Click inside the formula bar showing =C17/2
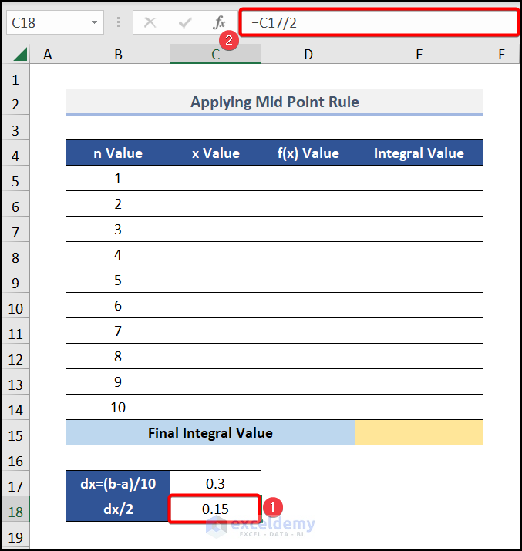Image resolution: width=522 pixels, height=551 pixels. tap(379, 22)
